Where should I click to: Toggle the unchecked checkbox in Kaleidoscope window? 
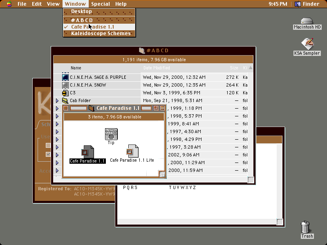point(48,145)
